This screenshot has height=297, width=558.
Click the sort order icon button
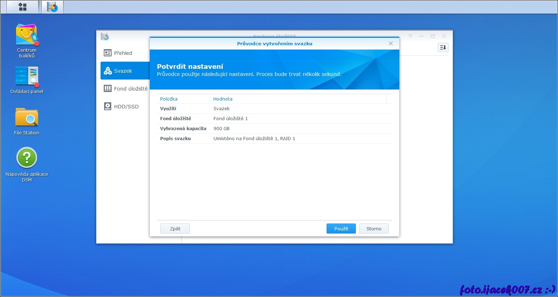(x=443, y=47)
